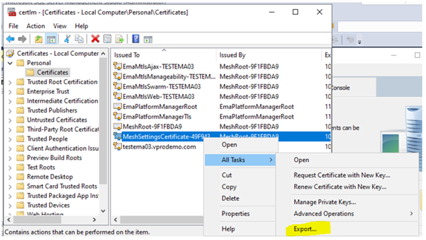426x240 pixels.
Task: Click Open in the All Tasks submenu
Action: [x=301, y=160]
